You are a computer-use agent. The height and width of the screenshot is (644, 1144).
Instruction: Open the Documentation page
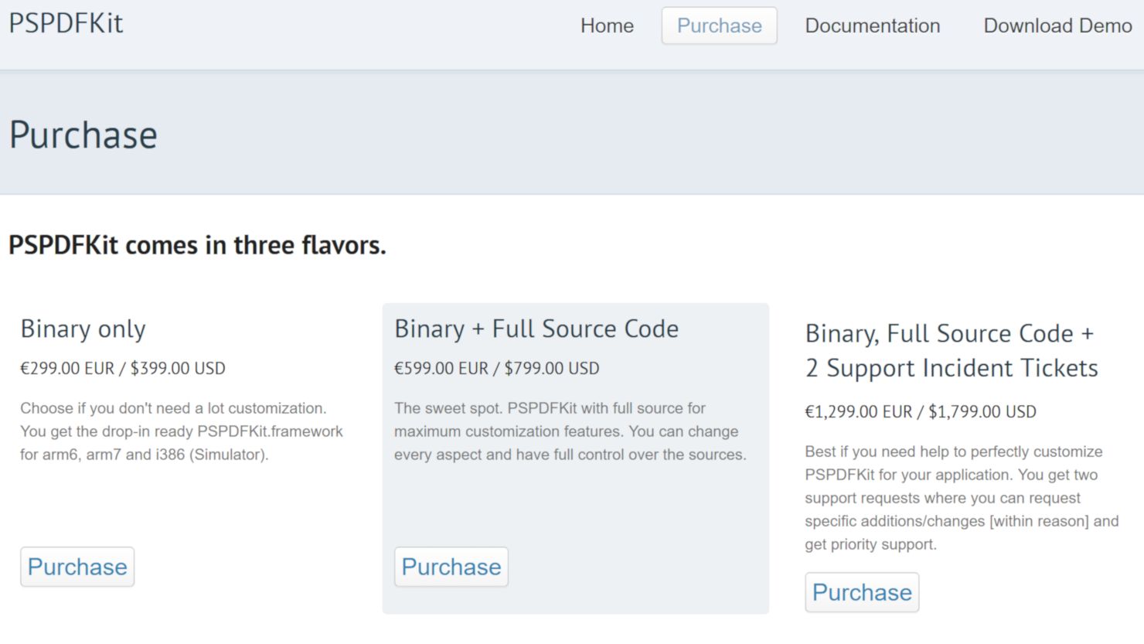[x=872, y=26]
